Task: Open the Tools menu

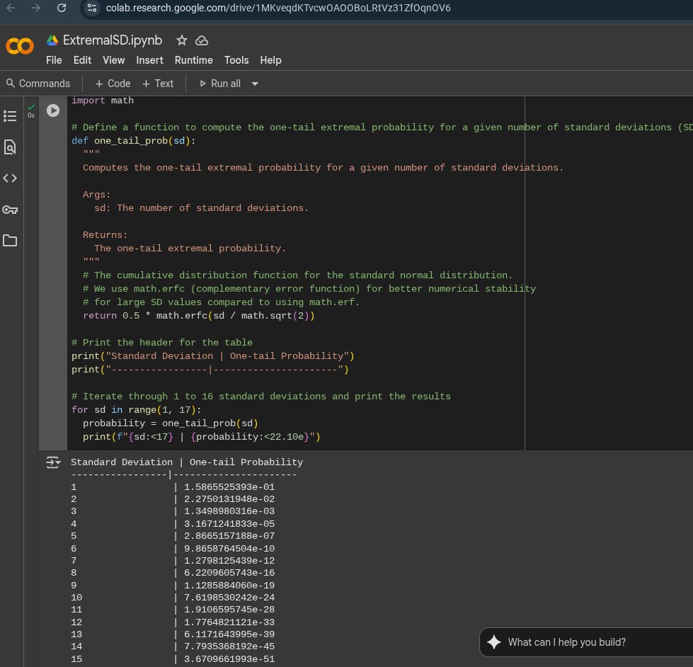Action: (236, 60)
